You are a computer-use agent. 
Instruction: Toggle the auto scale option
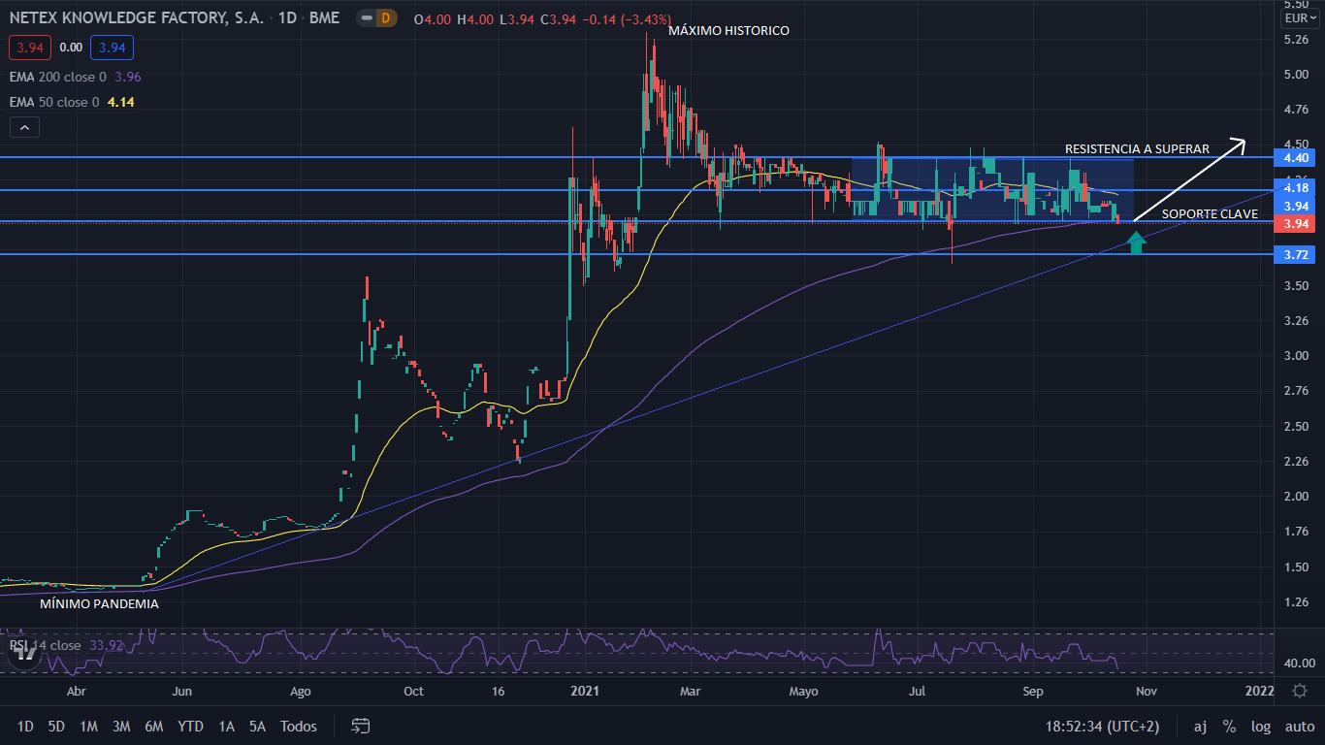[x=1300, y=726]
